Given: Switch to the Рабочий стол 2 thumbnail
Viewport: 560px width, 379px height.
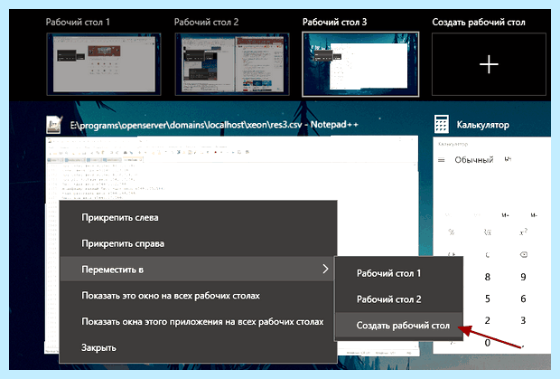Looking at the screenshot, I should pyautogui.click(x=232, y=64).
